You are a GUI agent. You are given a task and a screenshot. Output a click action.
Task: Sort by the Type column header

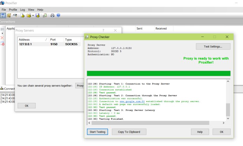tap(72, 40)
